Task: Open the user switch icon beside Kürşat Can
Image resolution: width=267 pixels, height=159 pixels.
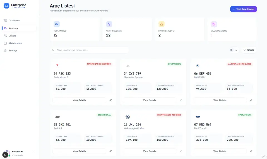Action: click(x=33, y=152)
